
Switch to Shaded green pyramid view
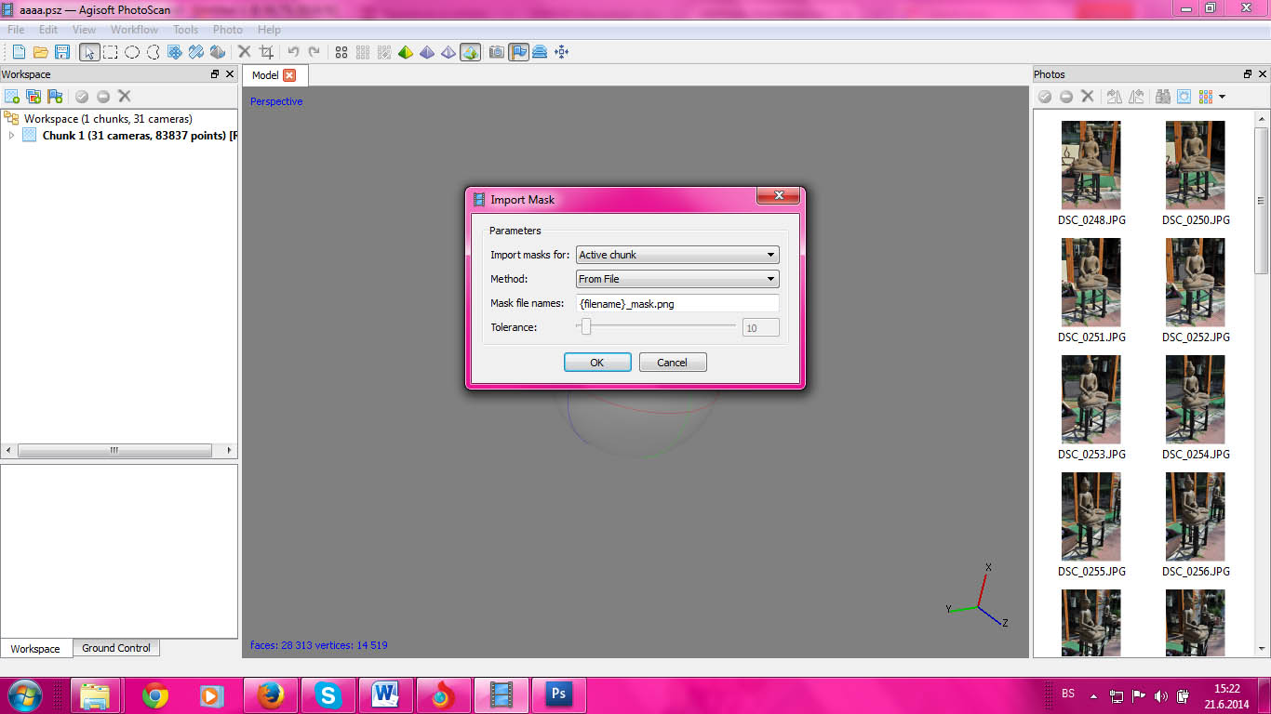pos(406,52)
